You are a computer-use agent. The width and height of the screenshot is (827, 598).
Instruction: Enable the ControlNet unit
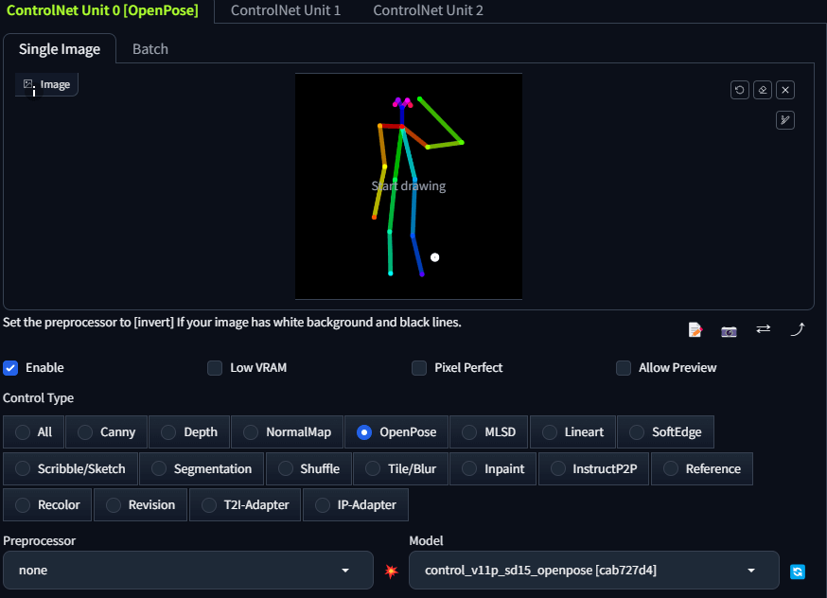pos(10,368)
